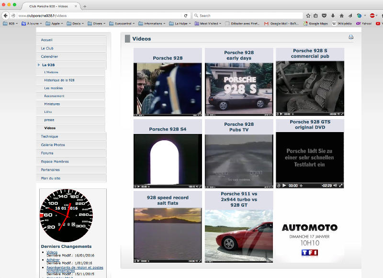
Task: Open the Représentants de région et postes link
Action: tap(75, 269)
